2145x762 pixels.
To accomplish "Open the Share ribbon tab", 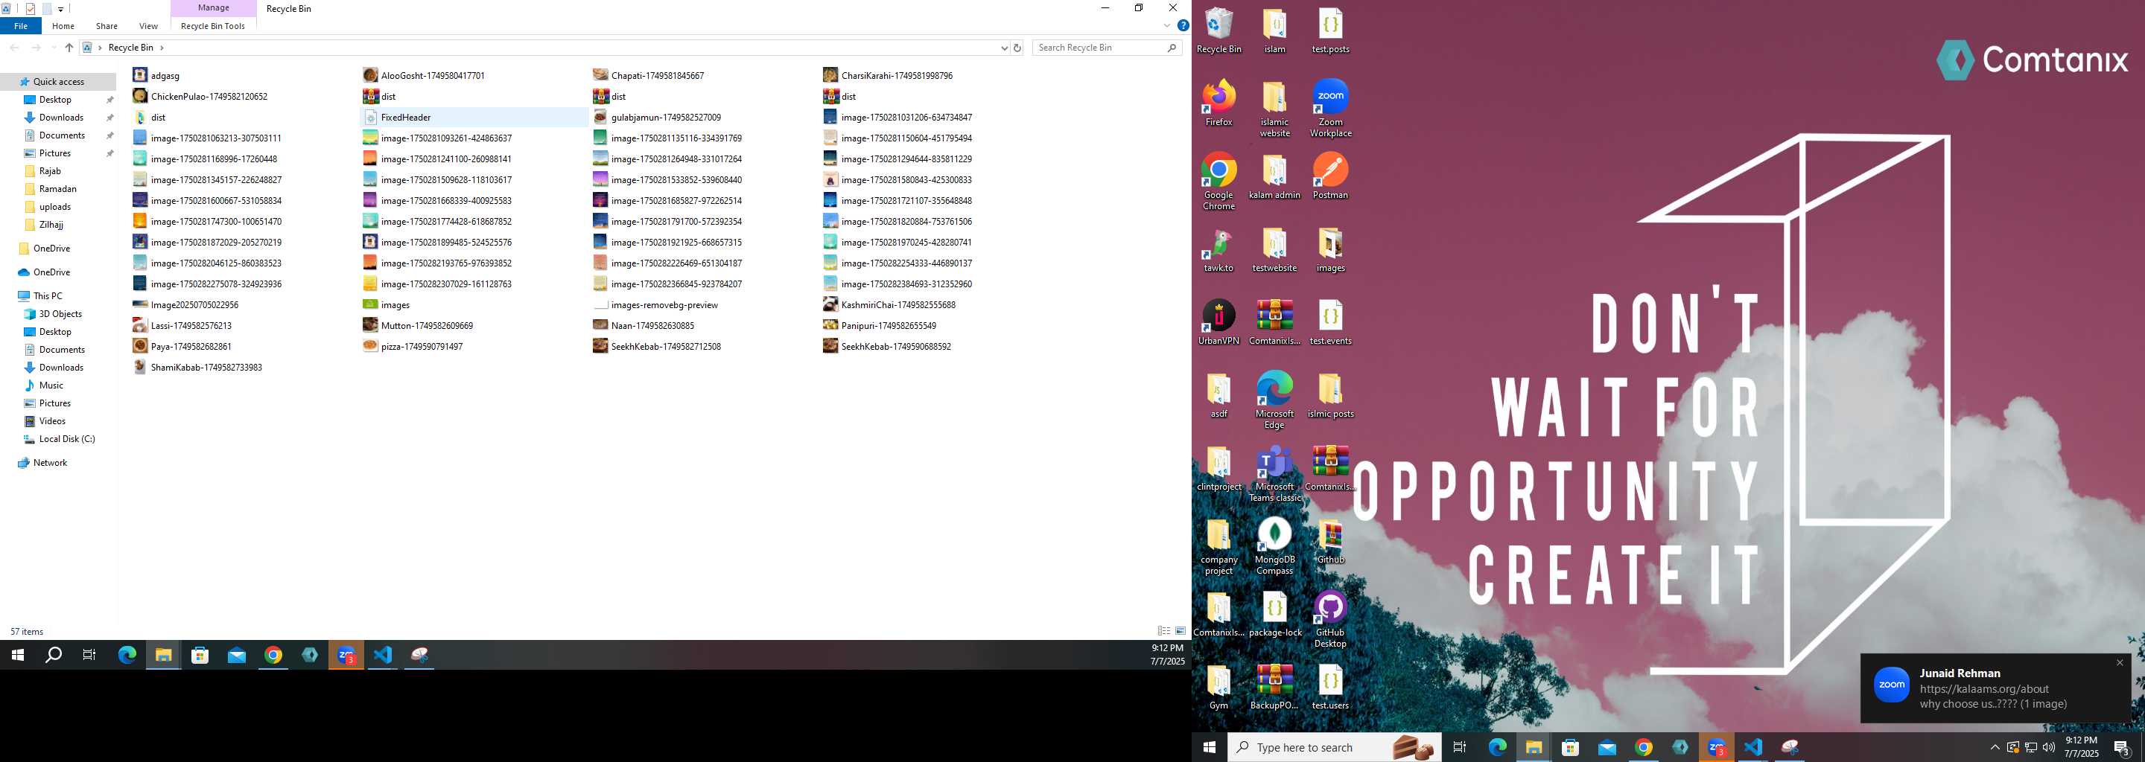I will click(x=107, y=26).
